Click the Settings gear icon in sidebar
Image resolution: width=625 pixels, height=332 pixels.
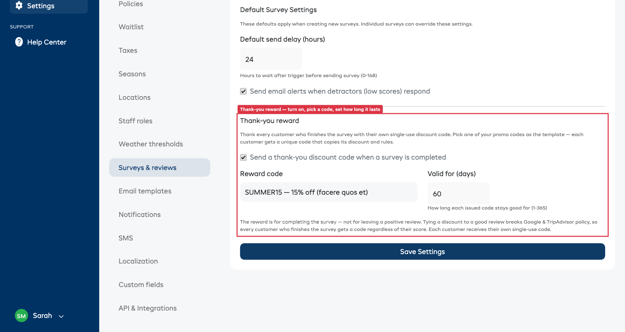coord(19,6)
